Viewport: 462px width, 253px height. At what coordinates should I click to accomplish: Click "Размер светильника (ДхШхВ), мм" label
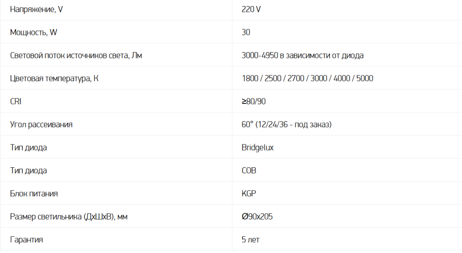(x=69, y=217)
